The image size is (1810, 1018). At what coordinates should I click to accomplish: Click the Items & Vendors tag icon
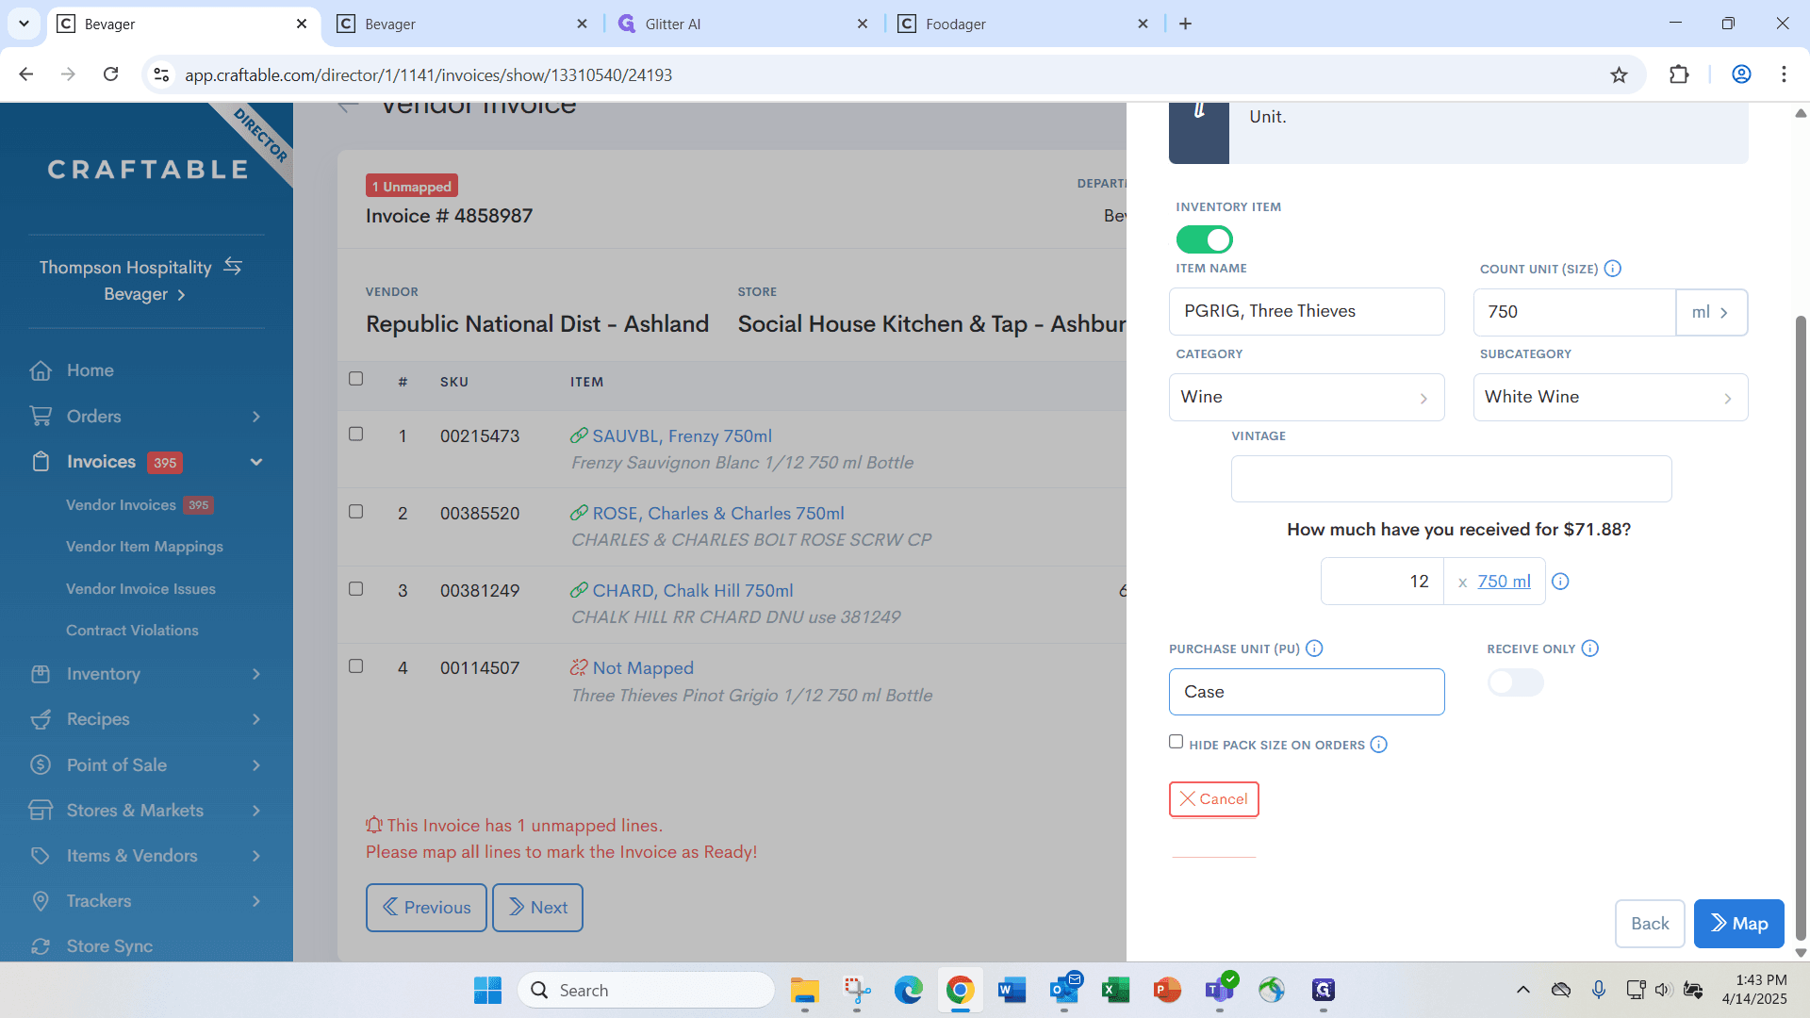tap(41, 856)
